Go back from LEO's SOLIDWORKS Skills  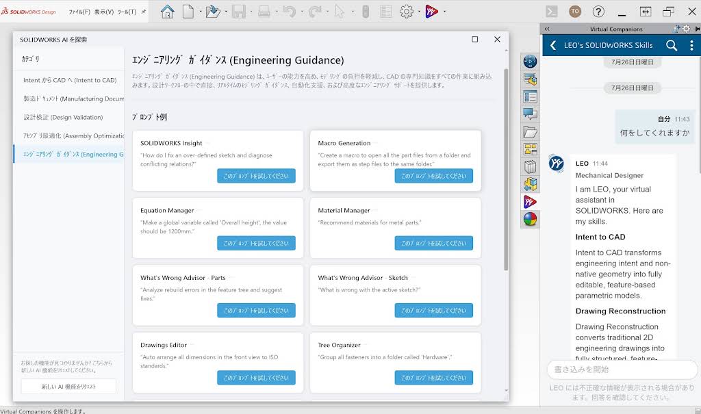553,45
